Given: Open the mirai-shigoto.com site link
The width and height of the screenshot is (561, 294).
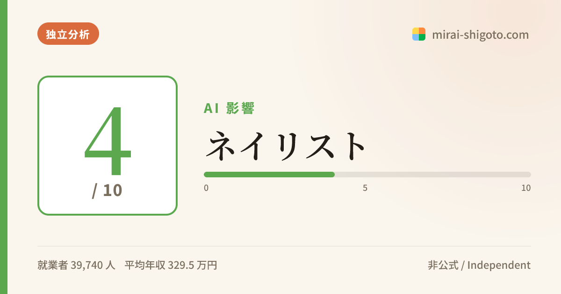Looking at the screenshot, I should (x=481, y=35).
